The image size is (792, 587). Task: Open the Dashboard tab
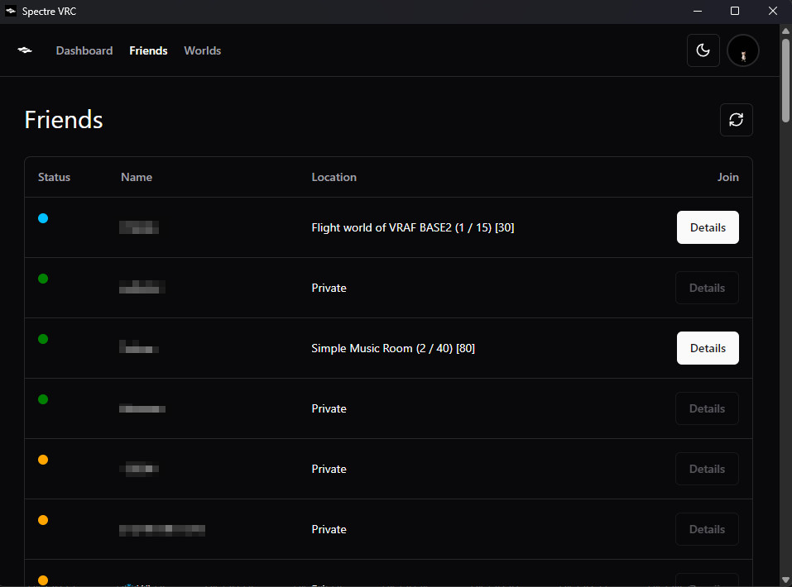(x=84, y=50)
